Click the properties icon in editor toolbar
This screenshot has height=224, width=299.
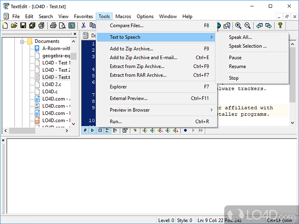pos(125,130)
